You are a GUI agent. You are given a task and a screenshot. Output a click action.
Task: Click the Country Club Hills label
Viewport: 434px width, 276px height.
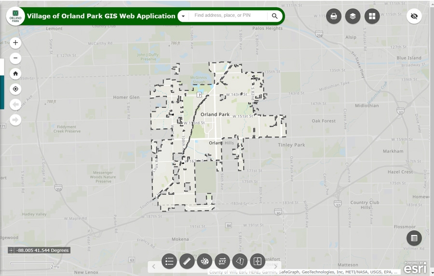pyautogui.click(x=365, y=205)
